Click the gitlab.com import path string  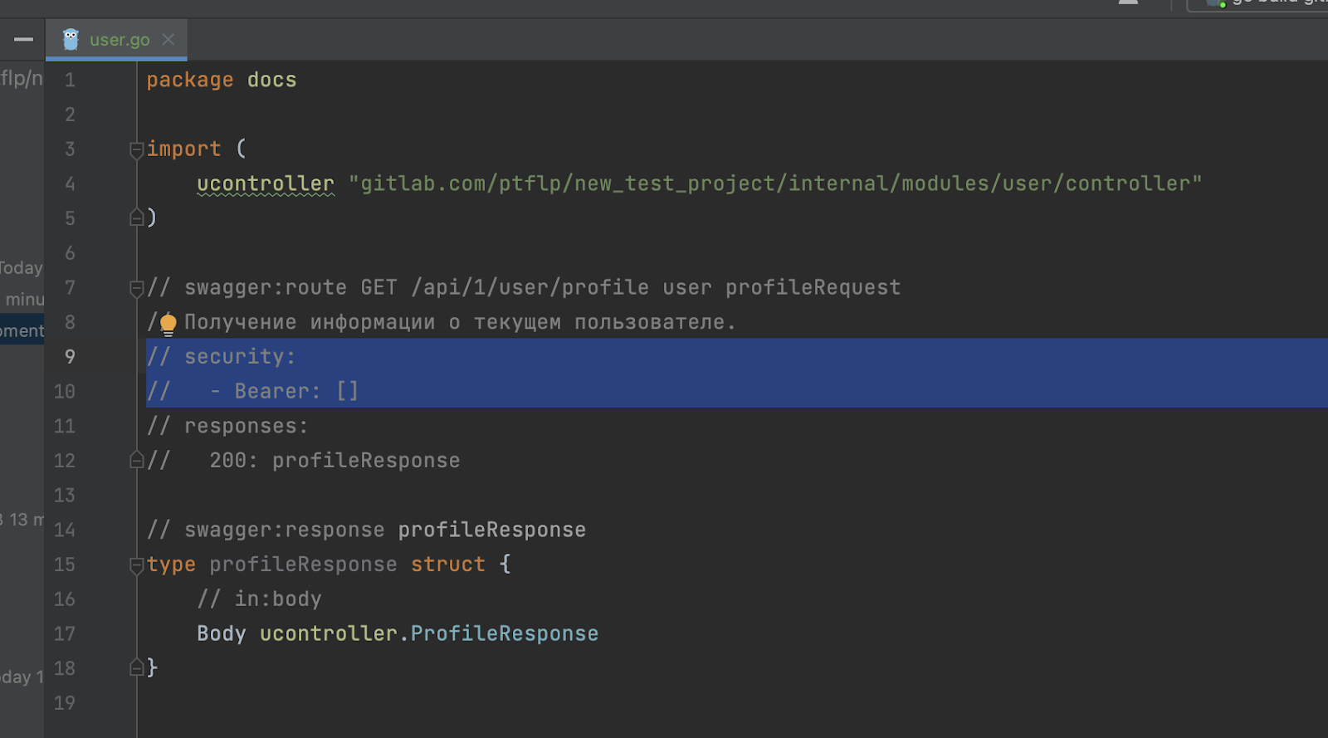(774, 183)
